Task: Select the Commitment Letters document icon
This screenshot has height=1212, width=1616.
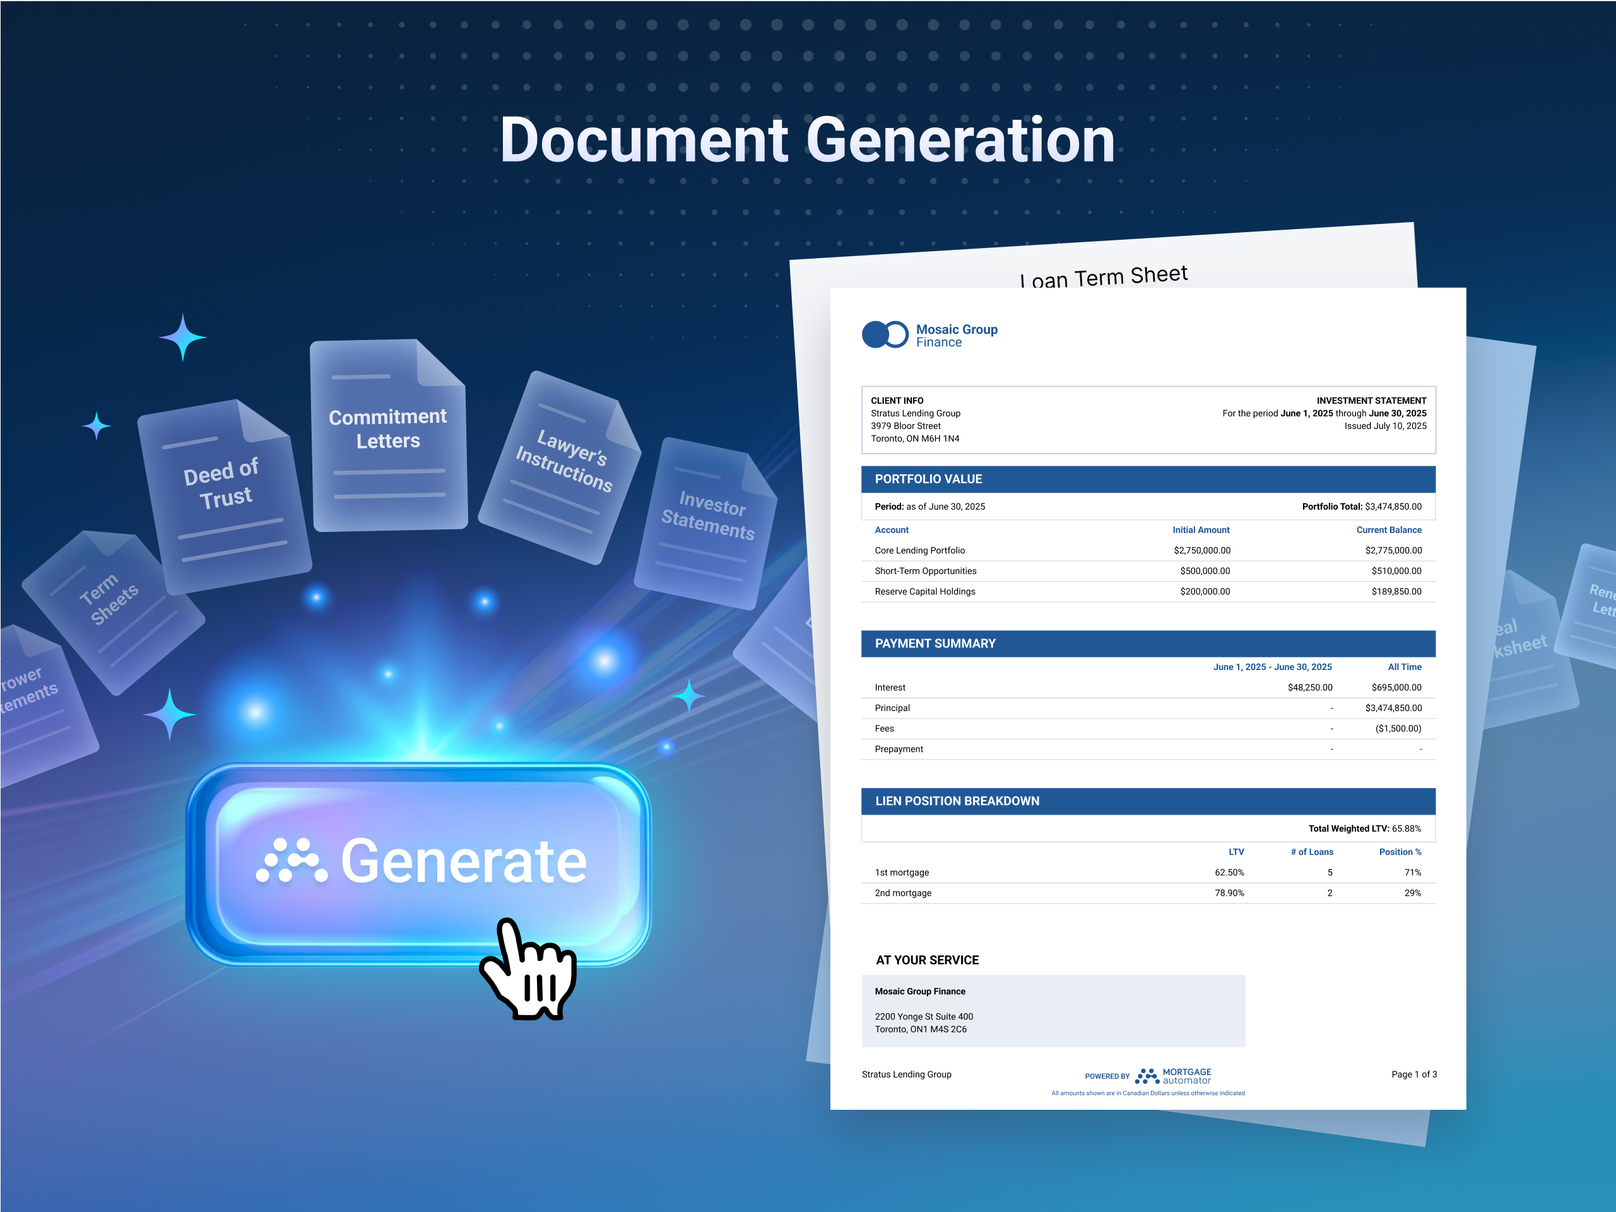Action: pyautogui.click(x=387, y=431)
